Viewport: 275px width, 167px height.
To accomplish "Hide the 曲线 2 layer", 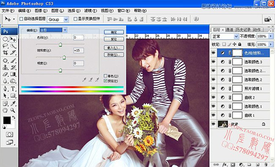I will tap(213, 97).
